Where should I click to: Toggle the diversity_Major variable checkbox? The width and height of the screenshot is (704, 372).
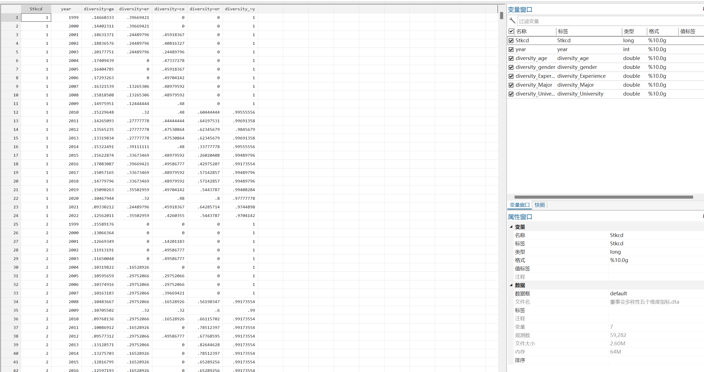[511, 85]
